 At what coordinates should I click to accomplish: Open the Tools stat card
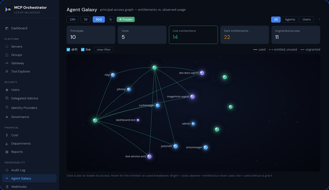(142, 35)
